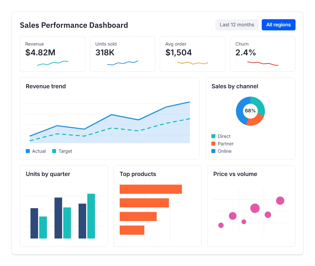Click the Price vs volume heading

coord(235,174)
